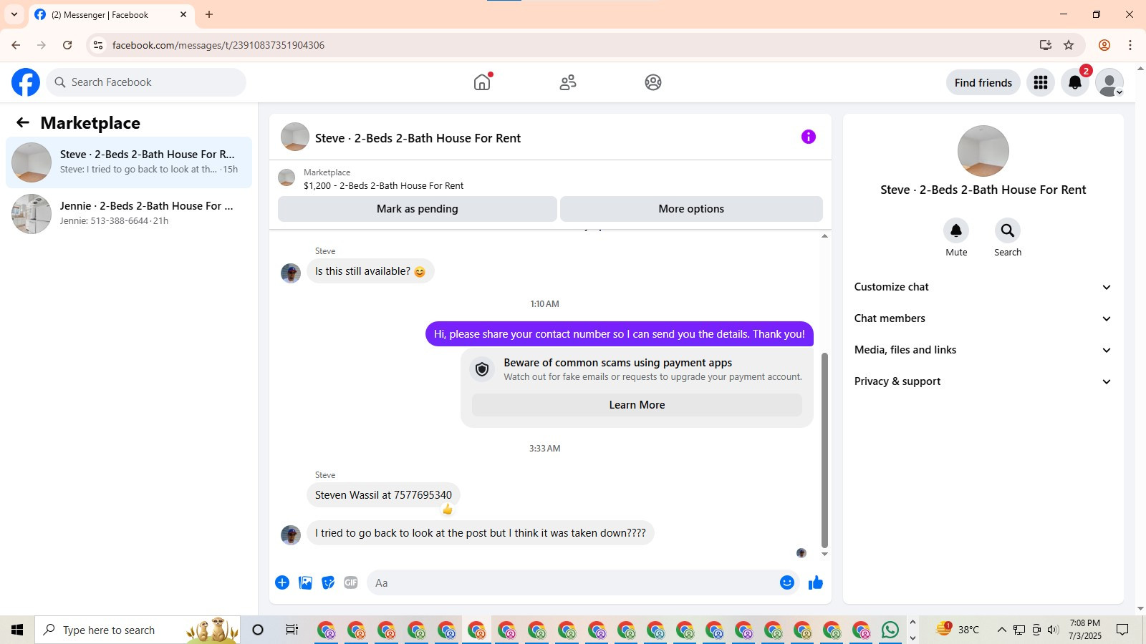
Task: Choose a sticker icon in composer
Action: tap(328, 582)
